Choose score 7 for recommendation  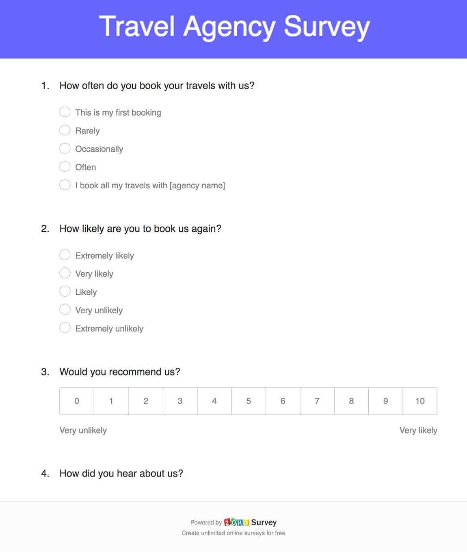(317, 401)
